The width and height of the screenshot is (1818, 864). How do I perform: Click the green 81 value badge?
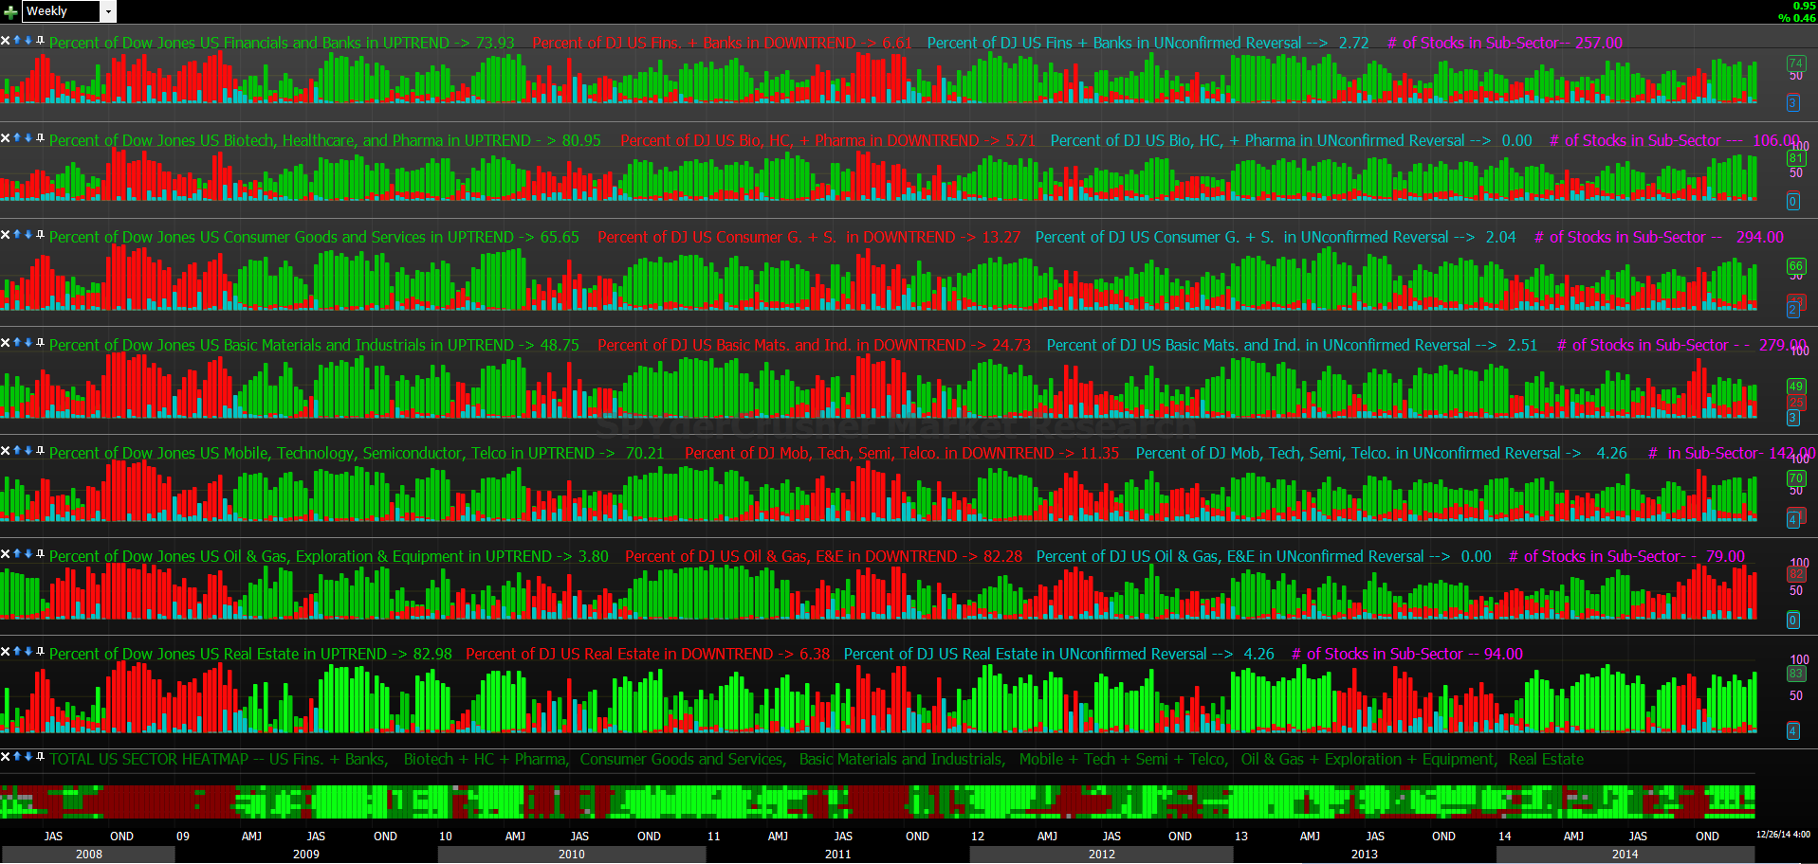(x=1795, y=158)
